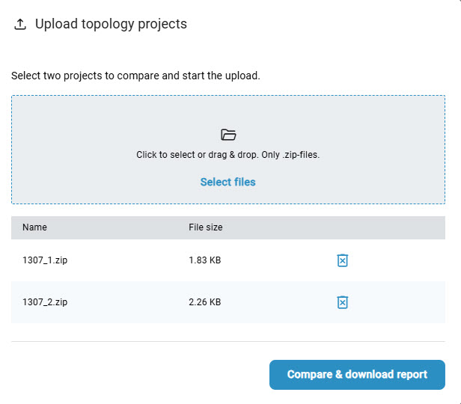
Task: Click the blank area of 1307_1.zip row
Action: [x=397, y=260]
